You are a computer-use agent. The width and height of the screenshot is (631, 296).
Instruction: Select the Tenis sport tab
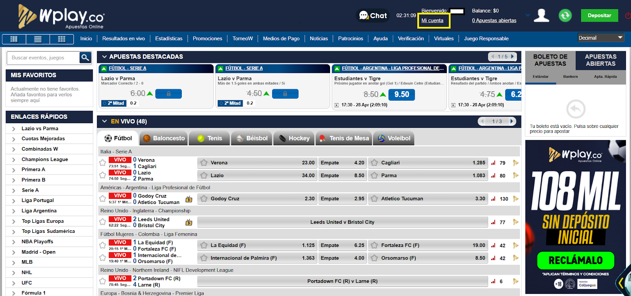[210, 138]
